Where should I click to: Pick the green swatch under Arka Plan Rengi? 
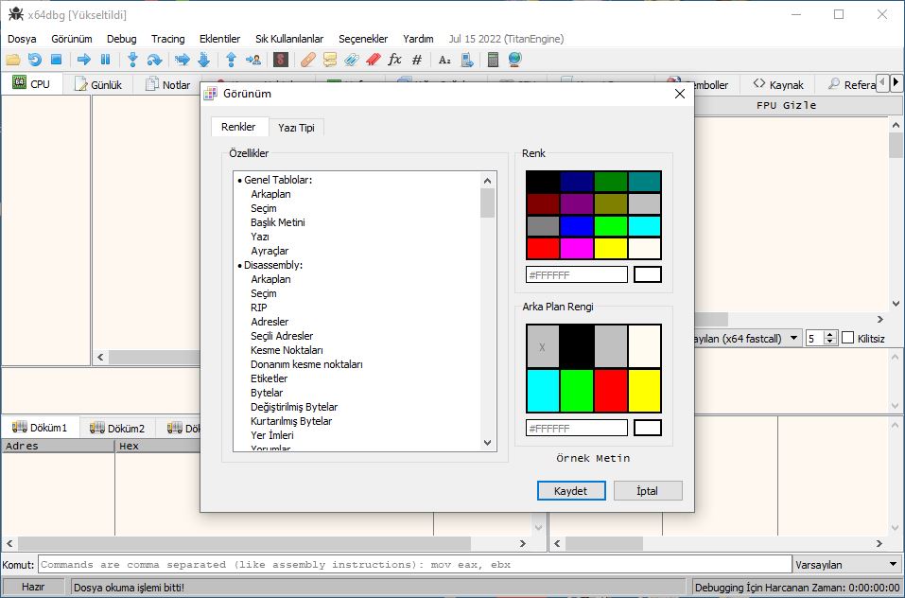pyautogui.click(x=577, y=391)
